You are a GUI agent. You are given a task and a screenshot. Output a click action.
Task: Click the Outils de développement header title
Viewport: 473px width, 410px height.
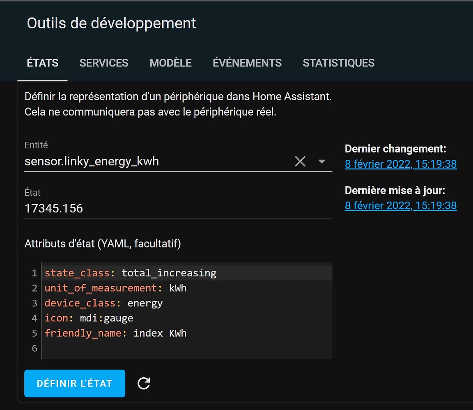click(x=111, y=23)
